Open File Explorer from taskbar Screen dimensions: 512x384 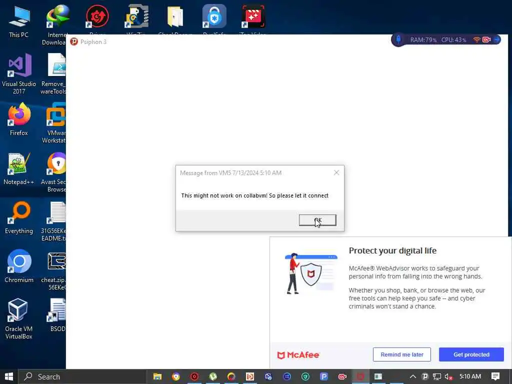tap(157, 376)
